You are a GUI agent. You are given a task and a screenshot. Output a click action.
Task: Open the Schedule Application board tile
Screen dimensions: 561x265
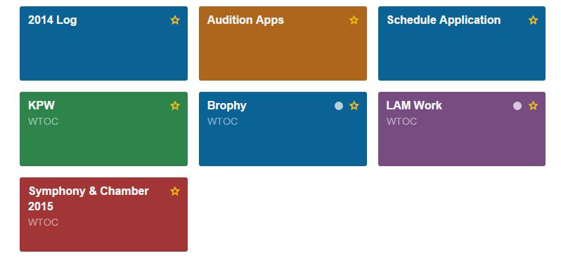(462, 43)
